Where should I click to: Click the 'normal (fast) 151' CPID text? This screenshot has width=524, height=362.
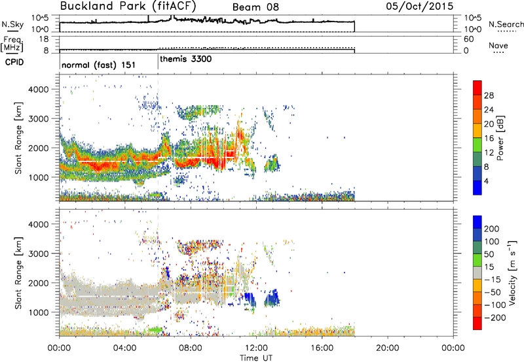99,65
